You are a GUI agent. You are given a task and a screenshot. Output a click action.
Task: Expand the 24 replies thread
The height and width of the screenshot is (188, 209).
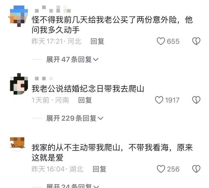pos(73,186)
